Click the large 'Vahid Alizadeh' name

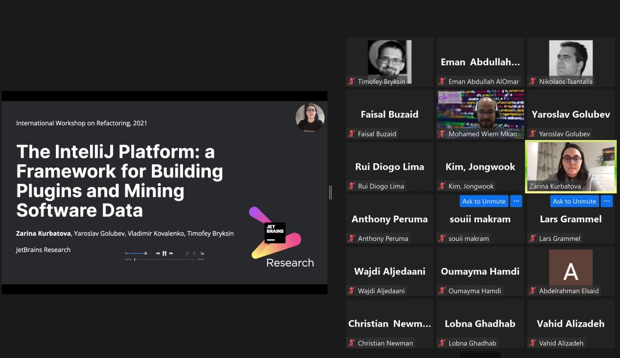pyautogui.click(x=571, y=323)
